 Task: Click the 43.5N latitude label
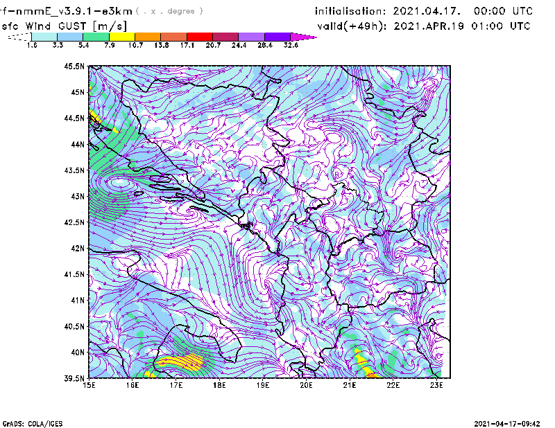(74, 170)
